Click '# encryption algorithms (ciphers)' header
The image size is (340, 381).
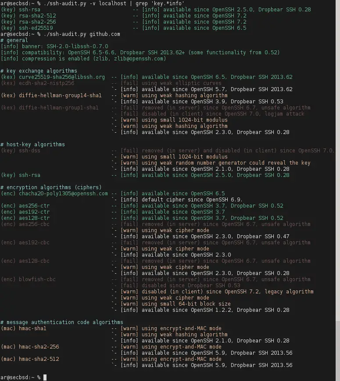pos(51,187)
